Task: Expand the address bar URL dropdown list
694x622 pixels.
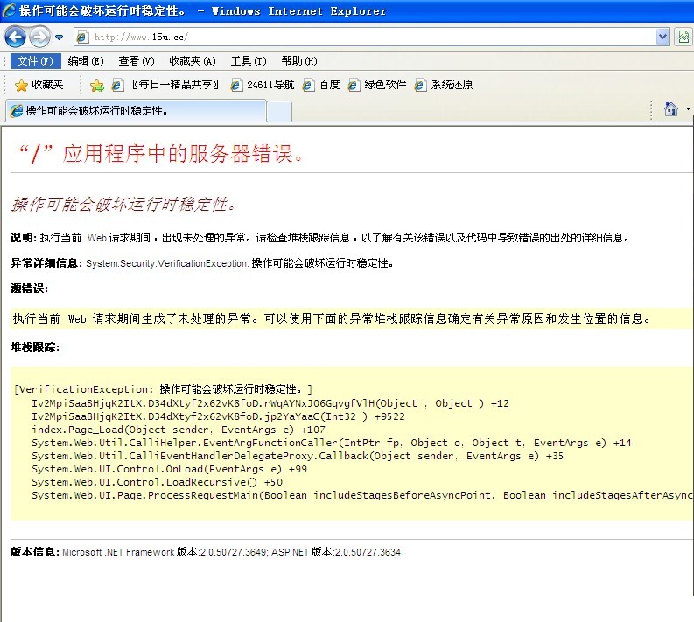Action: [x=662, y=37]
